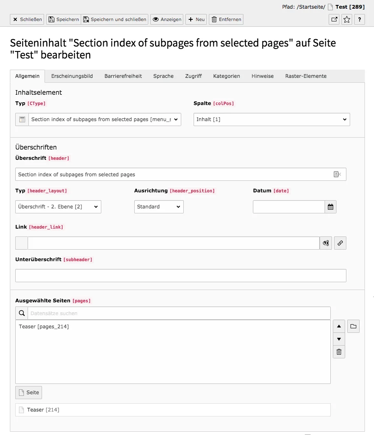Image resolution: width=374 pixels, height=435 pixels.
Task: Move Teaser page up with arrow icon
Action: point(339,326)
